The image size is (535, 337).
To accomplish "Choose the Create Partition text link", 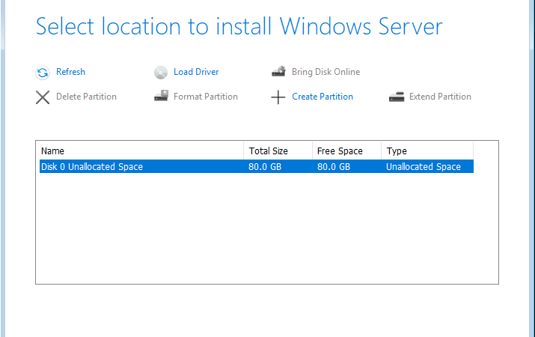I will [322, 97].
